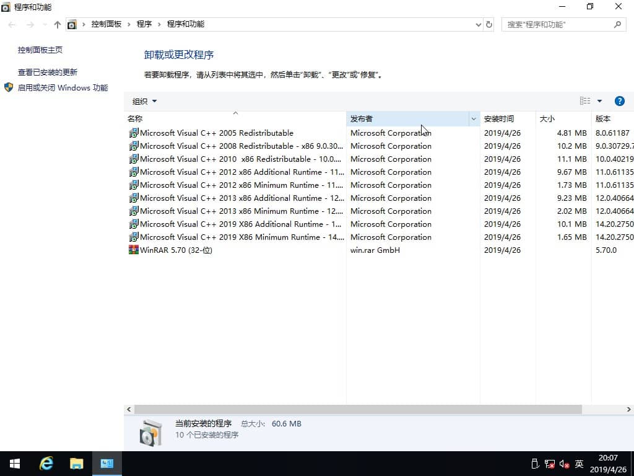Open 启用或关闭 Windows 功能 link
Screen dimensions: 634x476
[x=63, y=87]
